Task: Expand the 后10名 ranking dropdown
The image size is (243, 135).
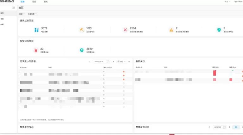Action: click(x=121, y=61)
